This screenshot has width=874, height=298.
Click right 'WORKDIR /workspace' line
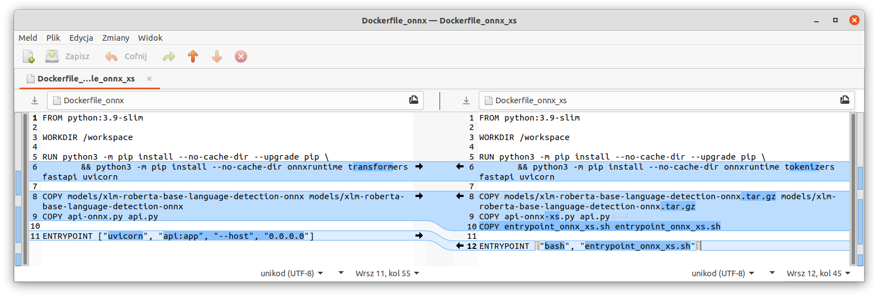525,137
